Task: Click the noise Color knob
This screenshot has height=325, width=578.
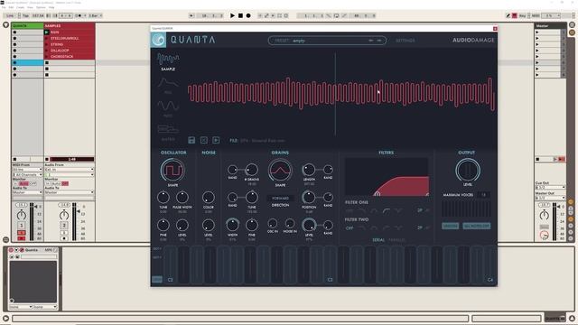Action: tap(209, 197)
